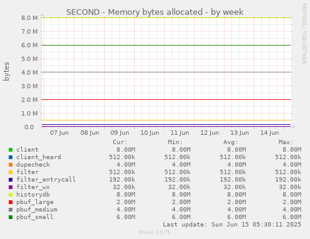Click the 7.0 M y-axis label

point(29,31)
